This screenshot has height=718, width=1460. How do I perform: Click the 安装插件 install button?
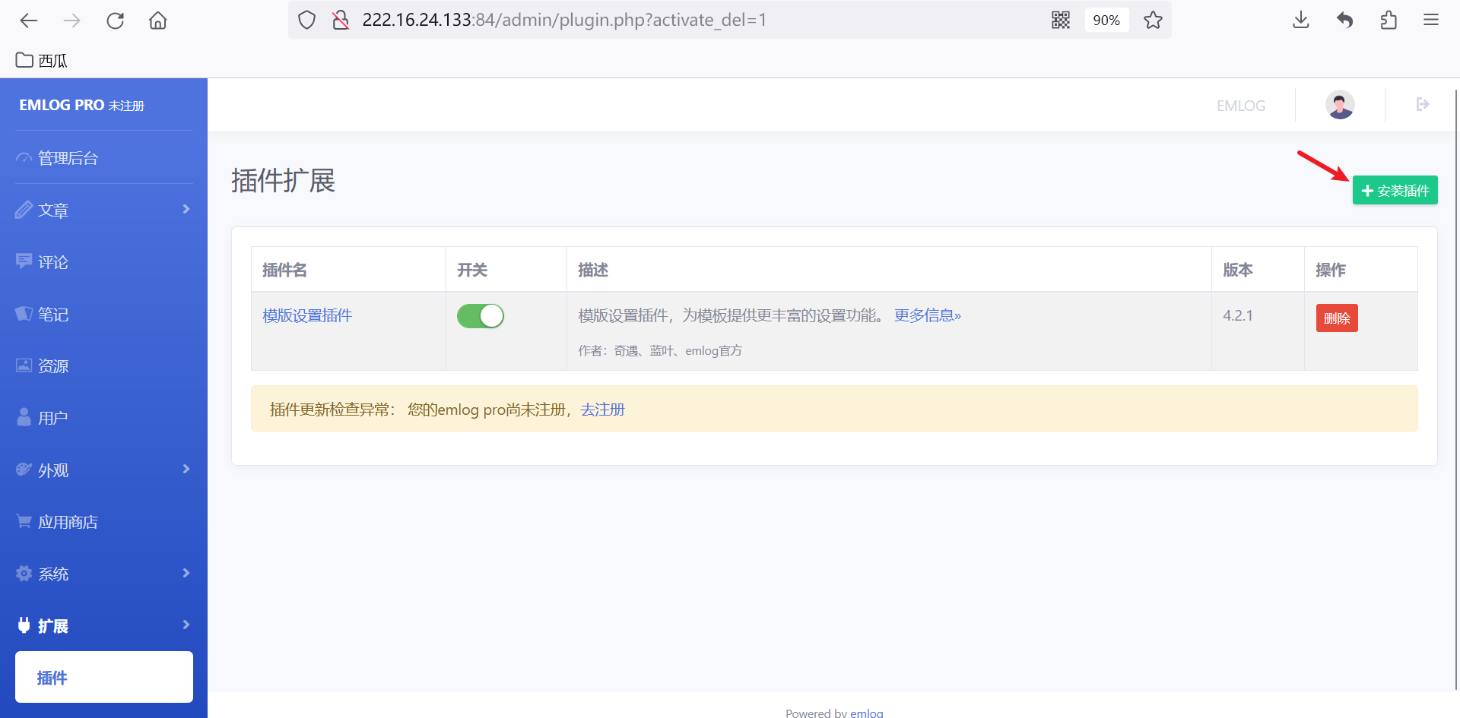[x=1395, y=190]
